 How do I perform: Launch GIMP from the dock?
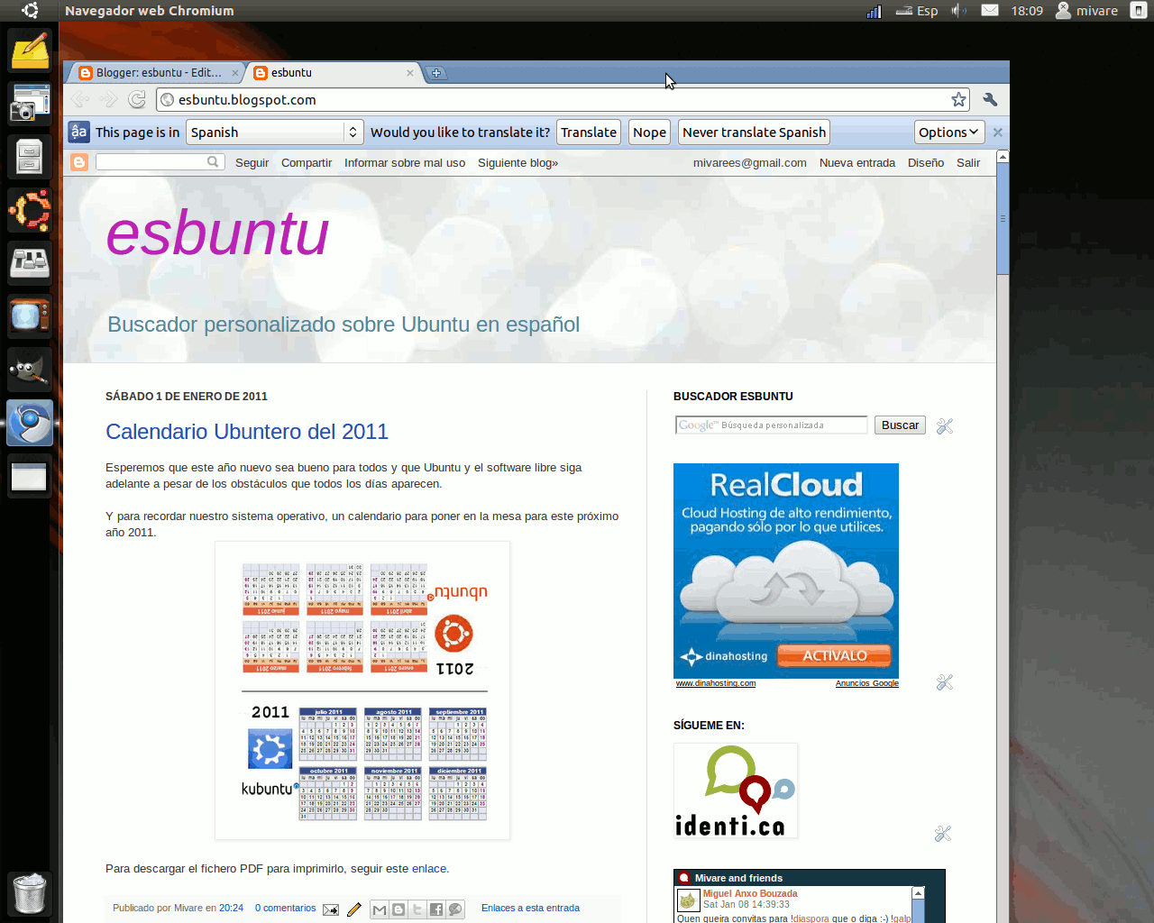[30, 370]
